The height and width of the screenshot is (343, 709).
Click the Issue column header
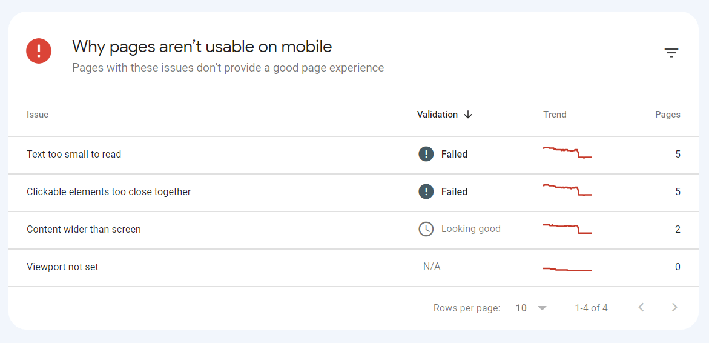38,115
